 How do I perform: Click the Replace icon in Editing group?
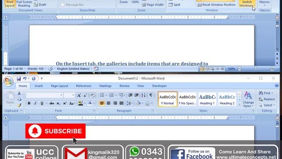pyautogui.click(x=267, y=99)
